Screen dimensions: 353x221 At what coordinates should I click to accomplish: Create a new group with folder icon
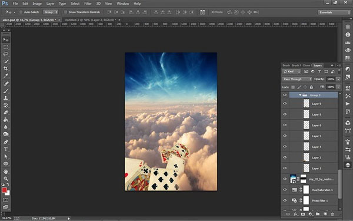[318, 214]
